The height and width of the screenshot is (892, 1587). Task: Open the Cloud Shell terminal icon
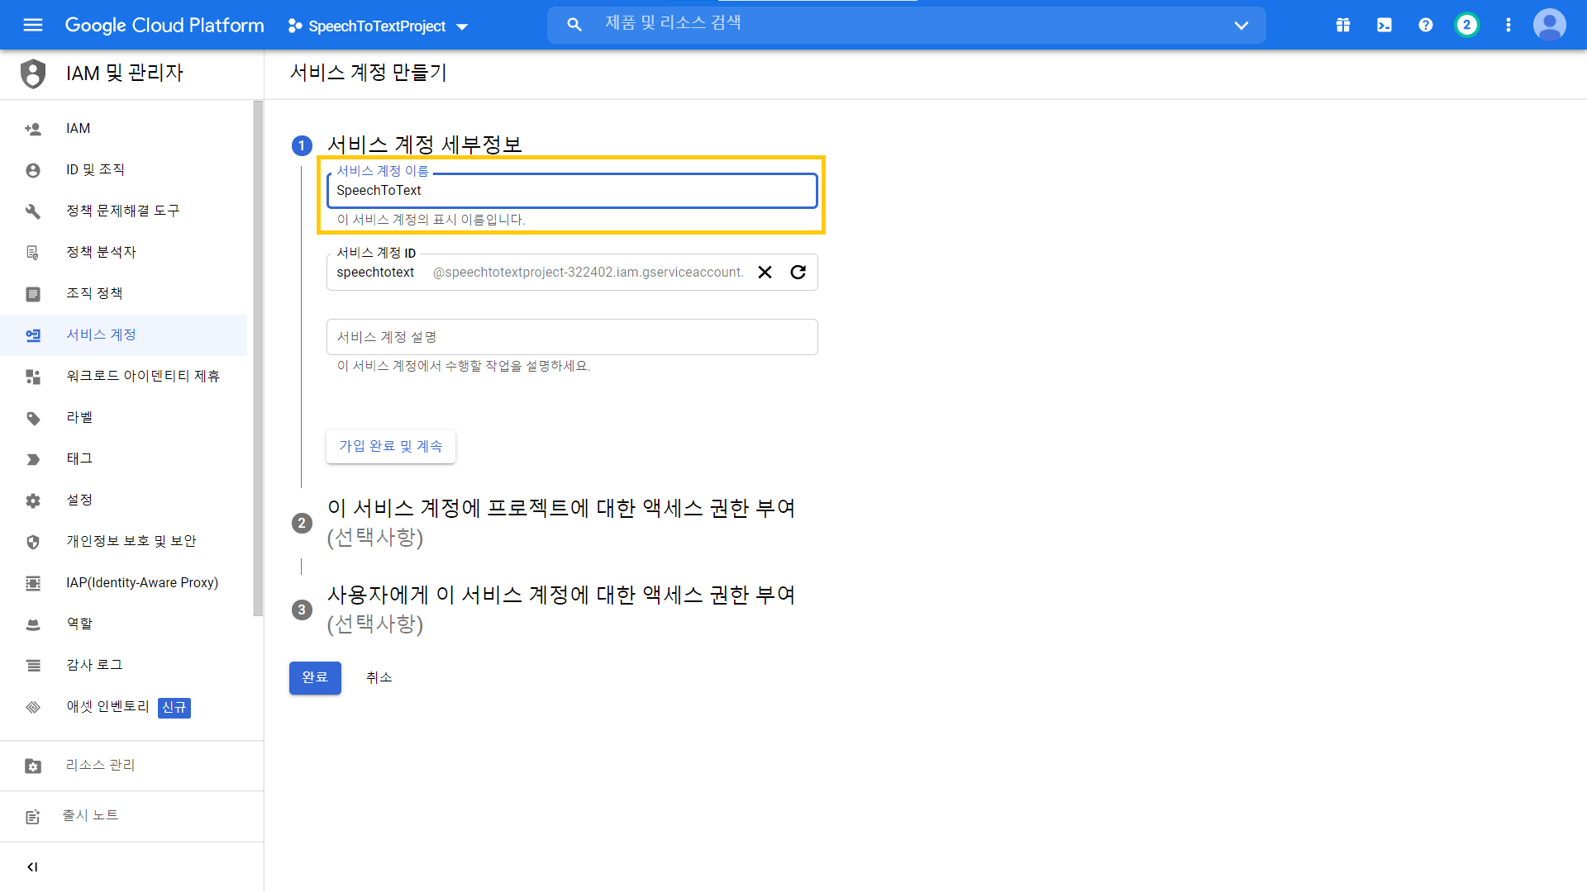pyautogui.click(x=1384, y=25)
